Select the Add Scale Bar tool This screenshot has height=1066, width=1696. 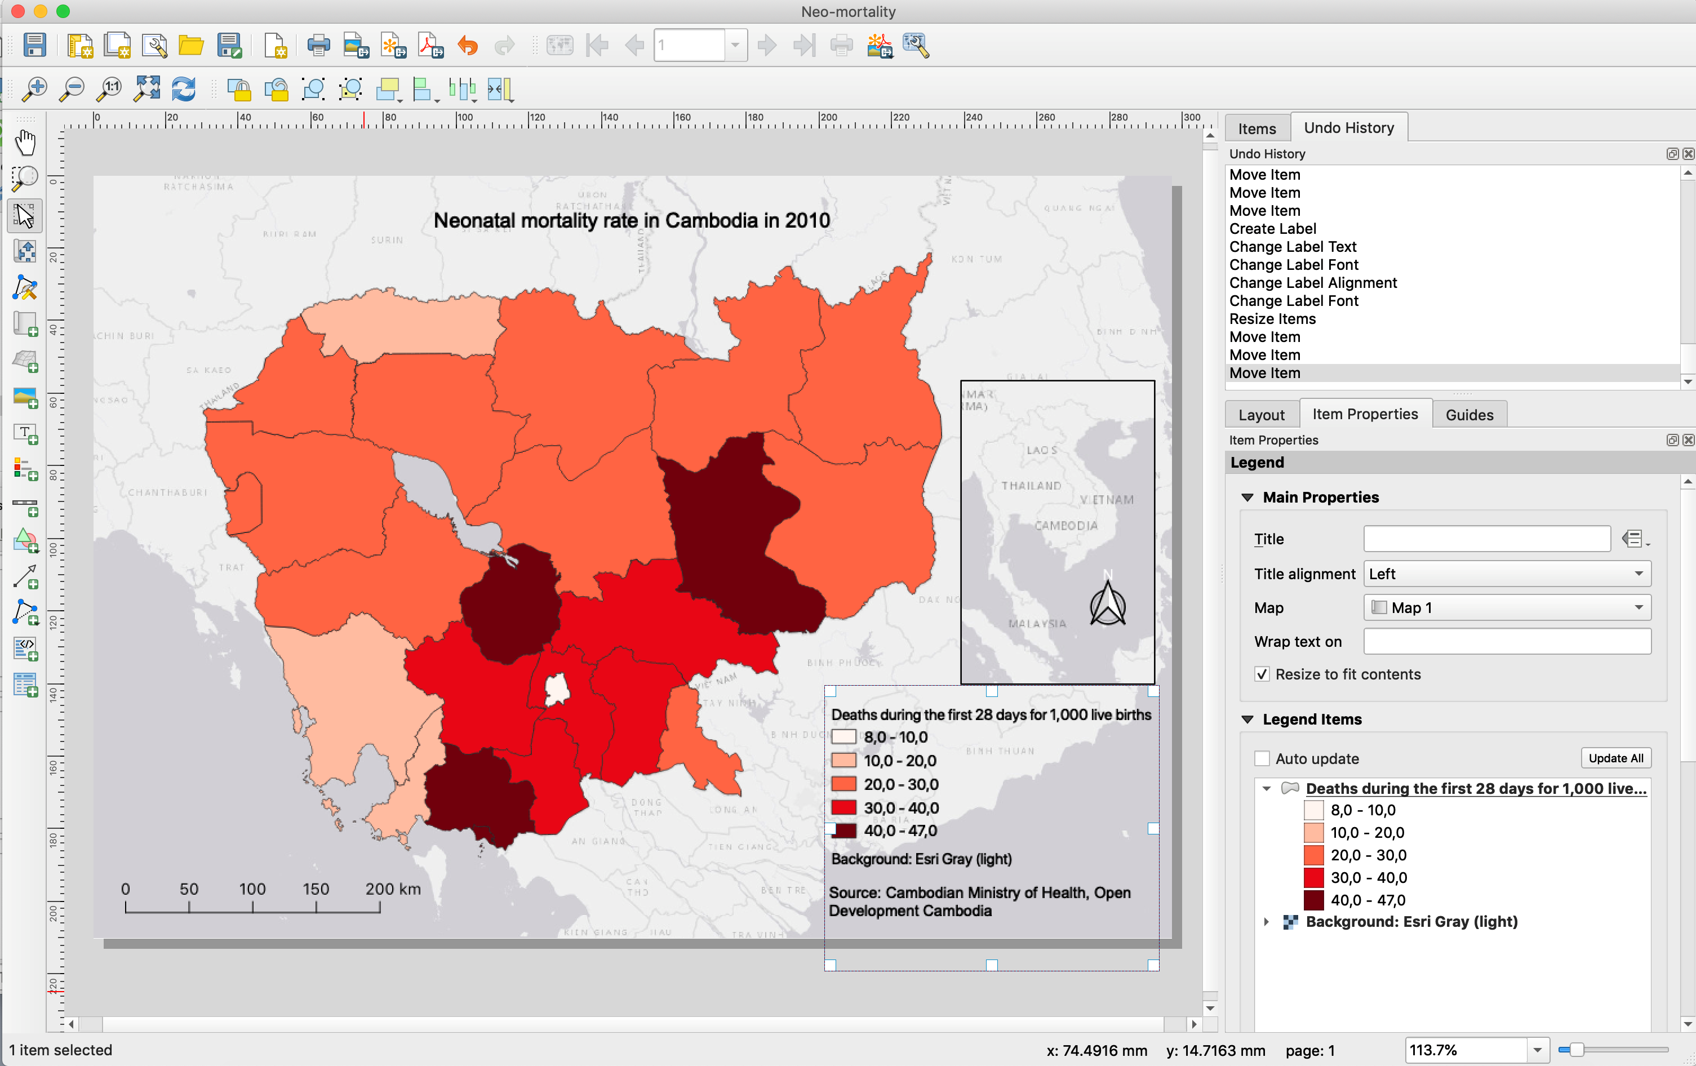click(x=25, y=507)
